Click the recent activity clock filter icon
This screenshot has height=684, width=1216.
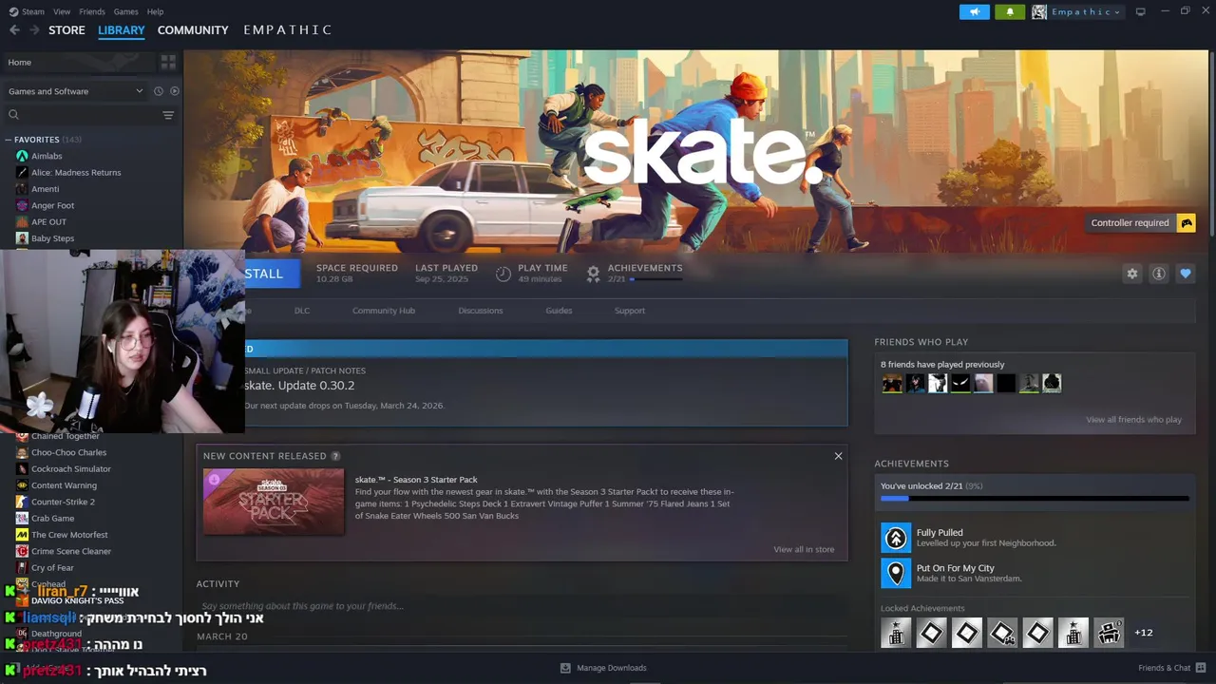(159, 91)
